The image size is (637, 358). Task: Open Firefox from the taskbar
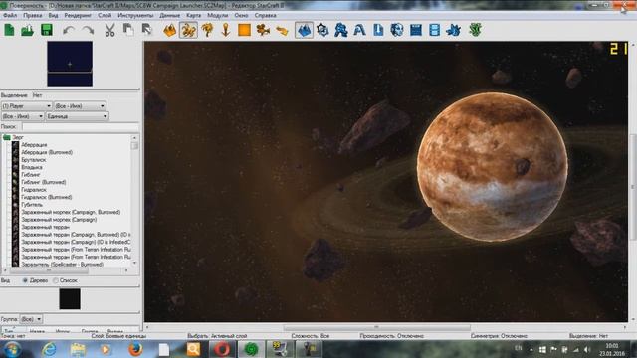click(135, 349)
